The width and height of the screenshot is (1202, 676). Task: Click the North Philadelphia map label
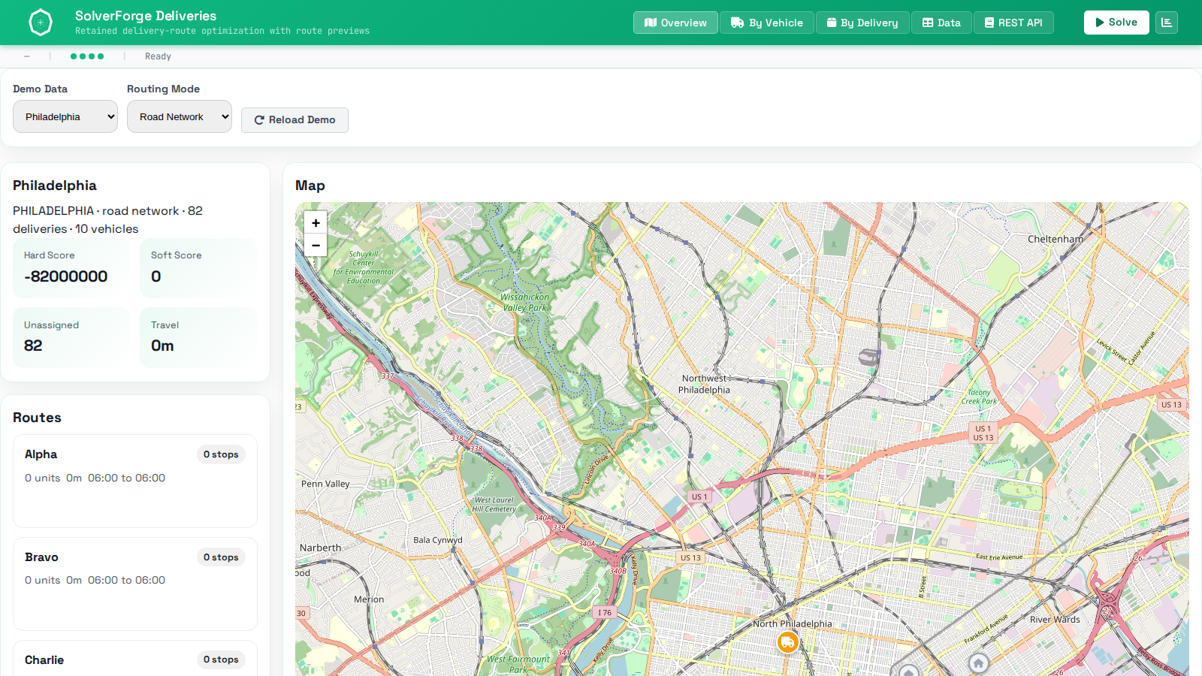pos(793,623)
